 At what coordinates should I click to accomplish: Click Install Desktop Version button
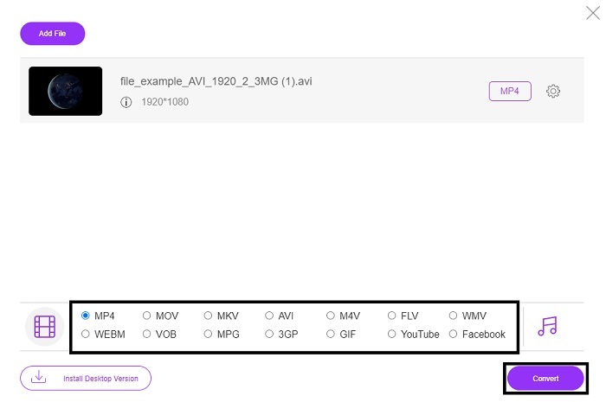(x=86, y=378)
